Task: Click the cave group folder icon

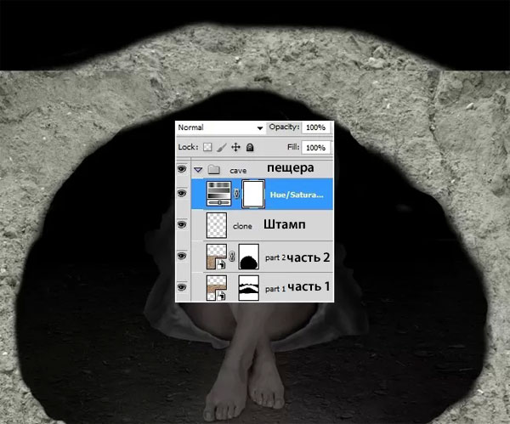Action: tap(214, 170)
